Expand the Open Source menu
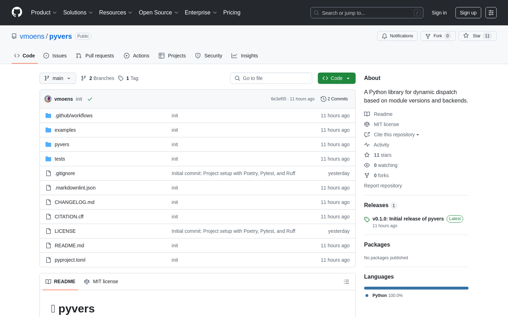This screenshot has width=508, height=317. coord(159,13)
